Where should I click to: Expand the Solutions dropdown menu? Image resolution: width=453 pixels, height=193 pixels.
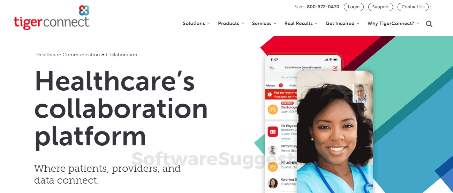tap(196, 24)
